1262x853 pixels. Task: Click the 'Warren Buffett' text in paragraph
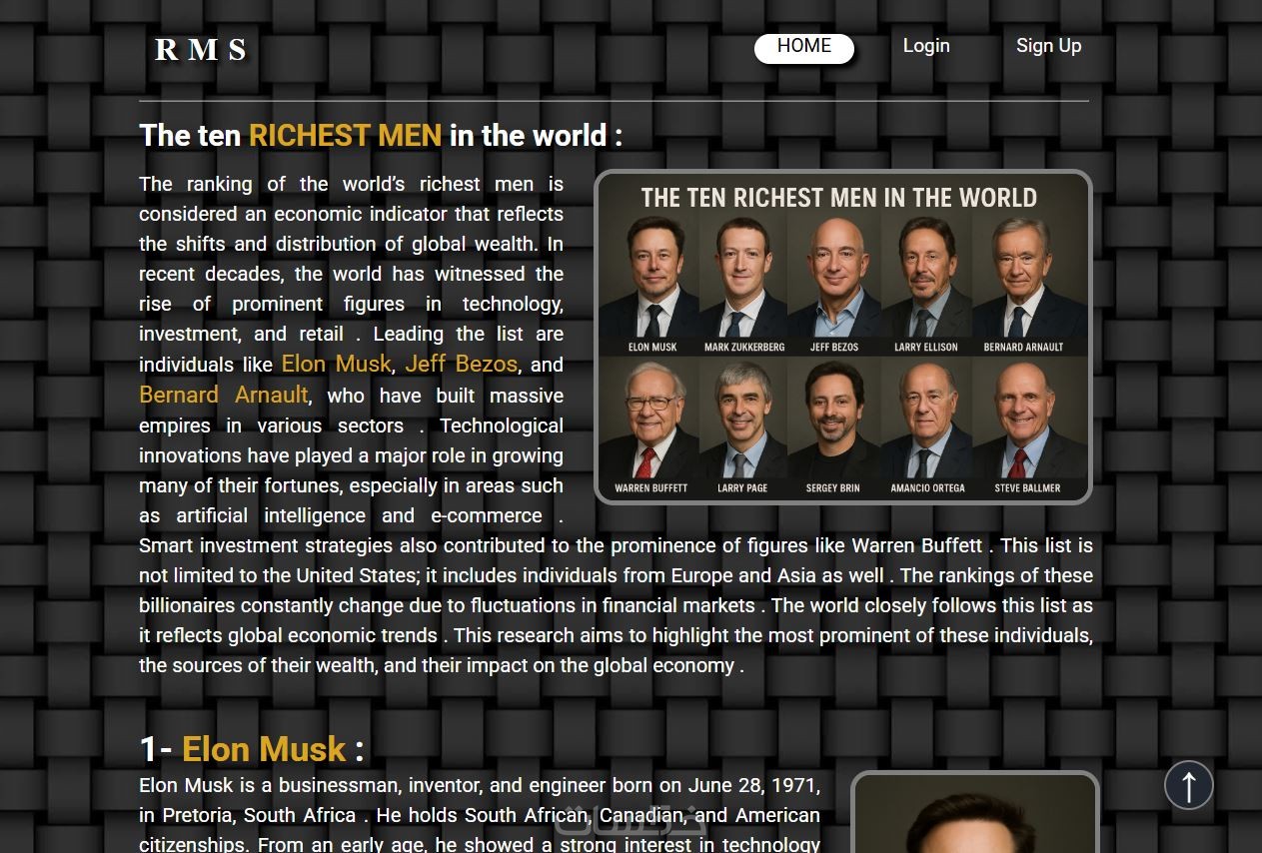pos(916,545)
